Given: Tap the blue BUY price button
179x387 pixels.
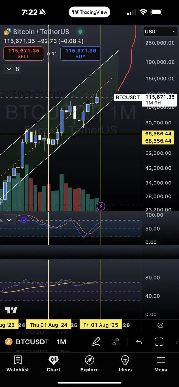Looking at the screenshot, I should tap(80, 54).
